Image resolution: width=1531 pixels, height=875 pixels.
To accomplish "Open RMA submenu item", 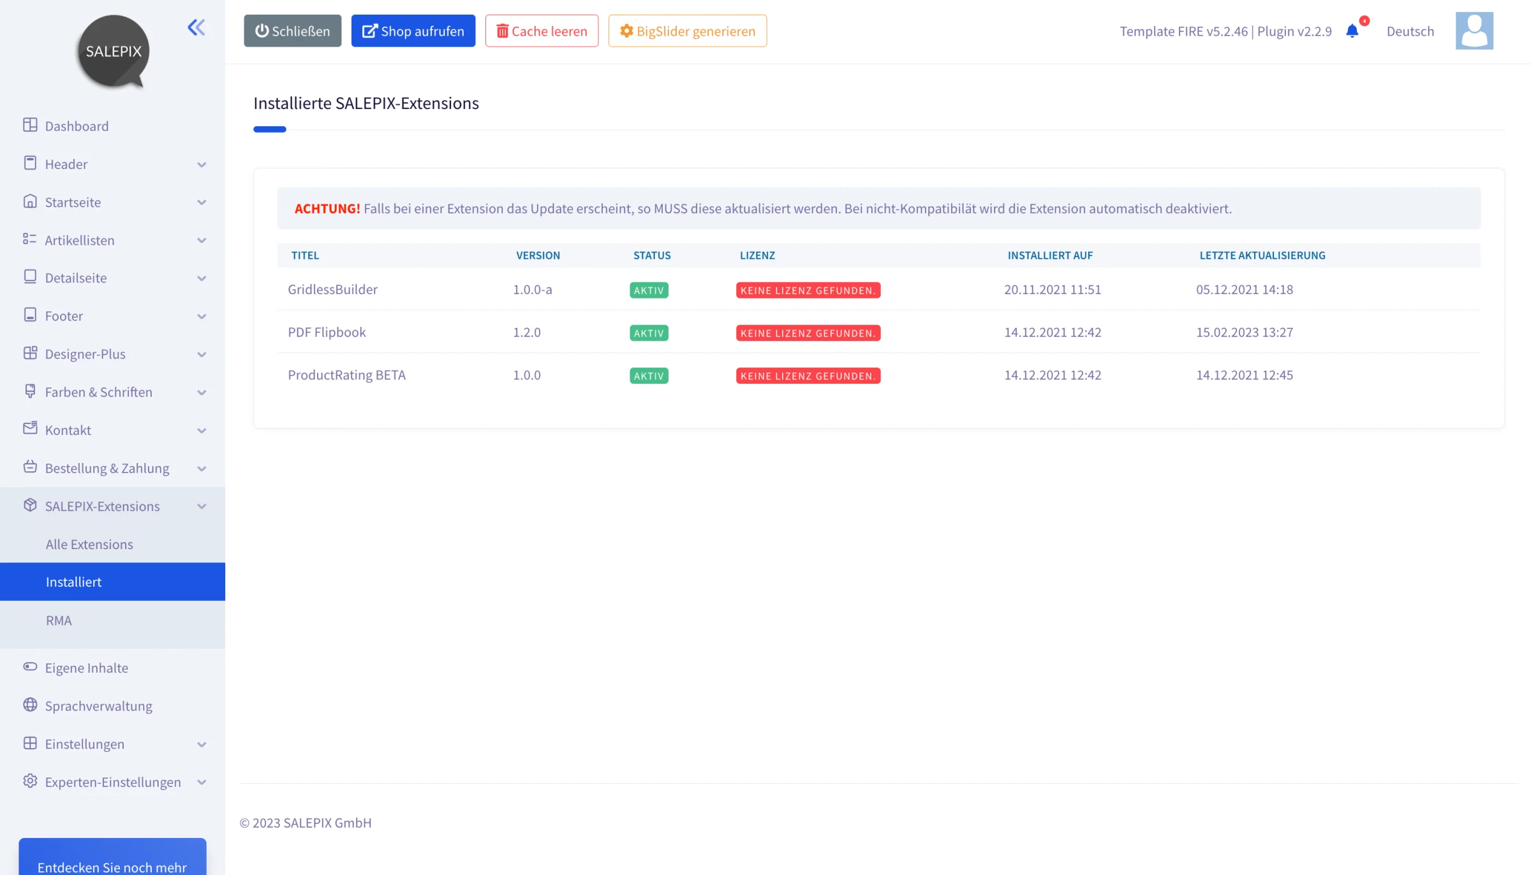I will 59,621.
